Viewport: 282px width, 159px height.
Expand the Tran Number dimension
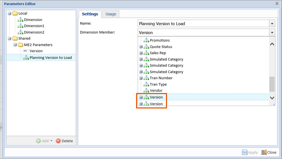pos(141,78)
